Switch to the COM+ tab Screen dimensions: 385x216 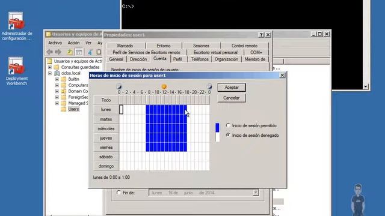coord(256,52)
